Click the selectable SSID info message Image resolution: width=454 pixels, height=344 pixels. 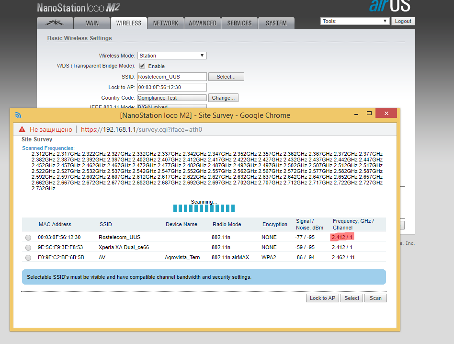pos(204,277)
